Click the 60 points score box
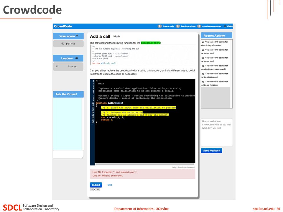This screenshot has width=283, height=212. [x=68, y=44]
